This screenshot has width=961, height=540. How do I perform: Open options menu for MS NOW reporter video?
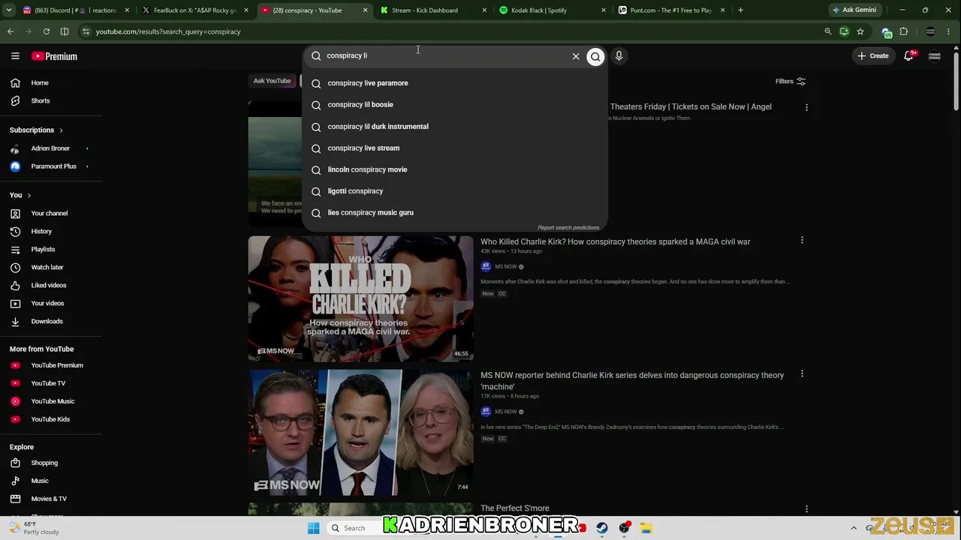[802, 373]
